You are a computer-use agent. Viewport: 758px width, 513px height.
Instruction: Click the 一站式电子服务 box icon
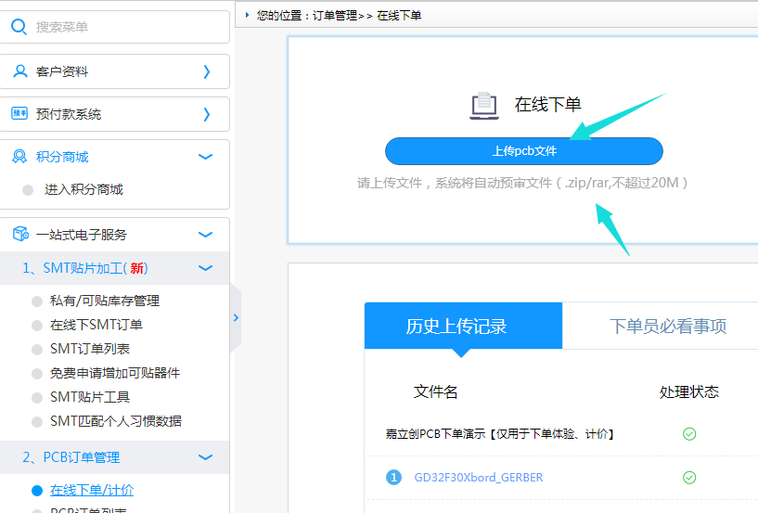[19, 235]
